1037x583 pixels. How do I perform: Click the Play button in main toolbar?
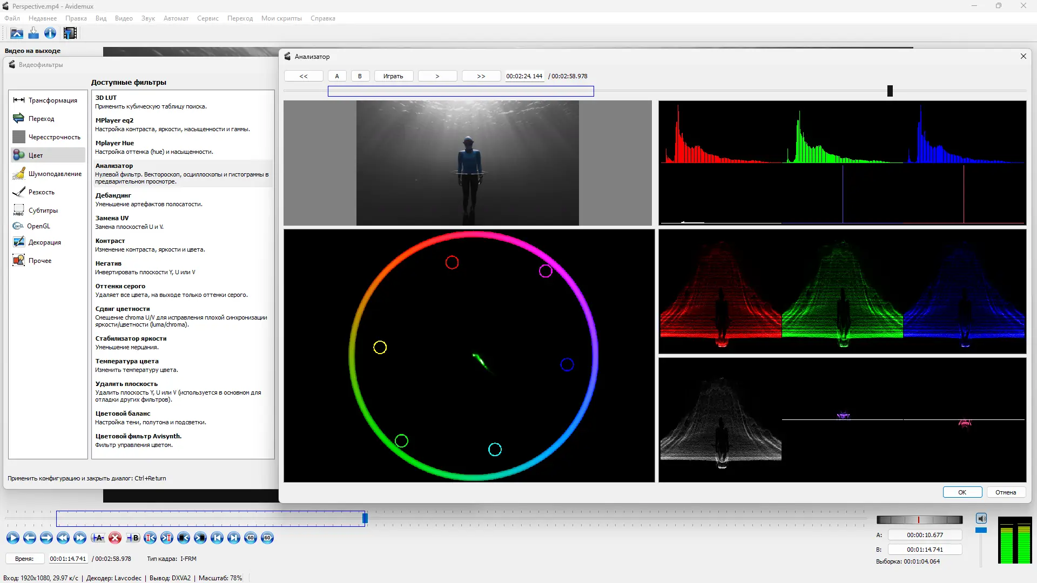click(x=13, y=538)
